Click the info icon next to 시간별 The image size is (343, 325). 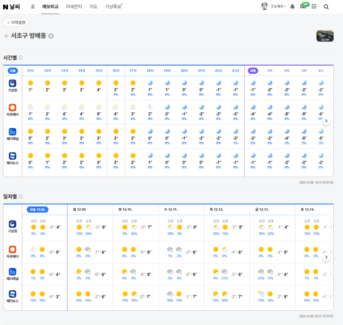coord(21,58)
